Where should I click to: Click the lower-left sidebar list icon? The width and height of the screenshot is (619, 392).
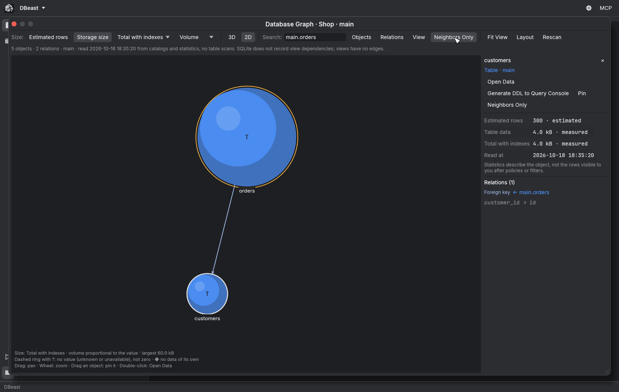click(x=7, y=372)
